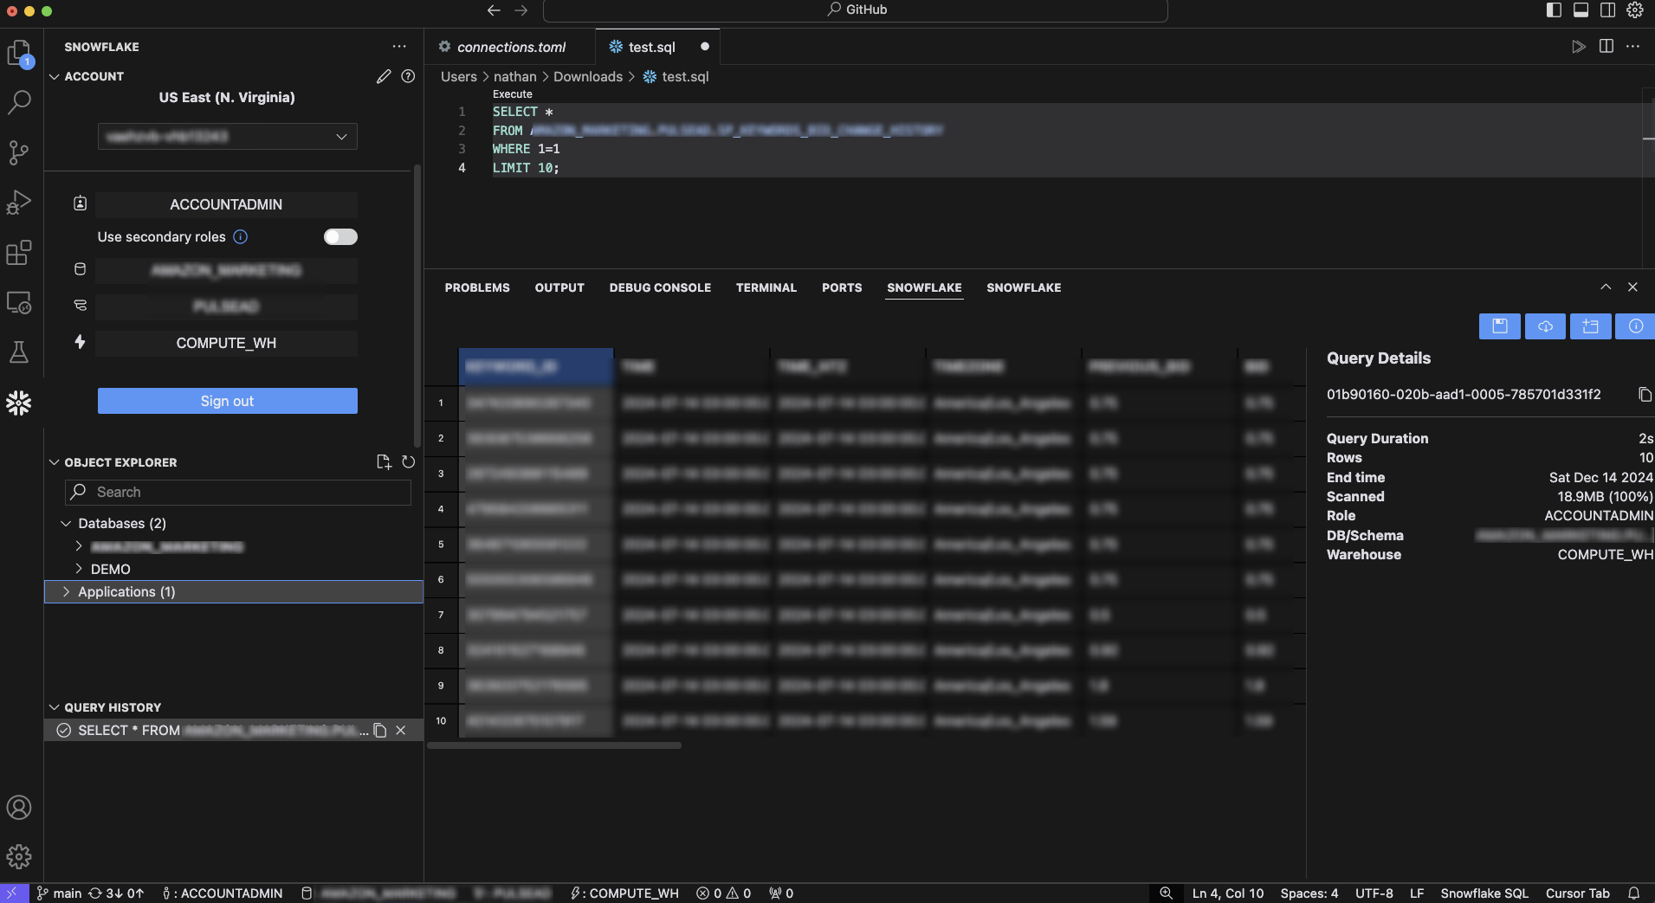Save query results to file
Viewport: 1655px width, 903px height.
coord(1500,326)
